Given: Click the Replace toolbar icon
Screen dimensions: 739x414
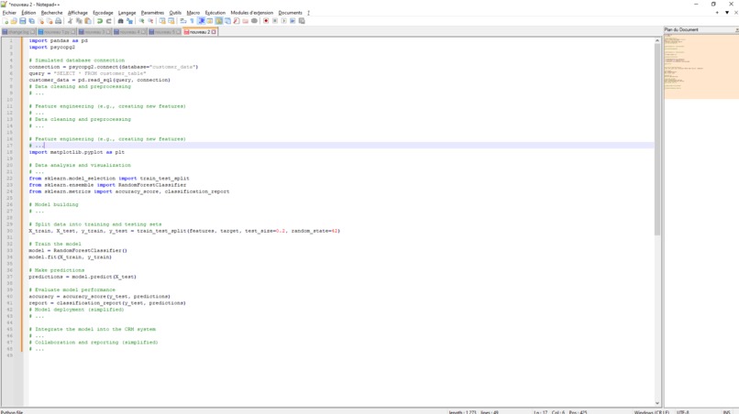Looking at the screenshot, I should tap(129, 21).
